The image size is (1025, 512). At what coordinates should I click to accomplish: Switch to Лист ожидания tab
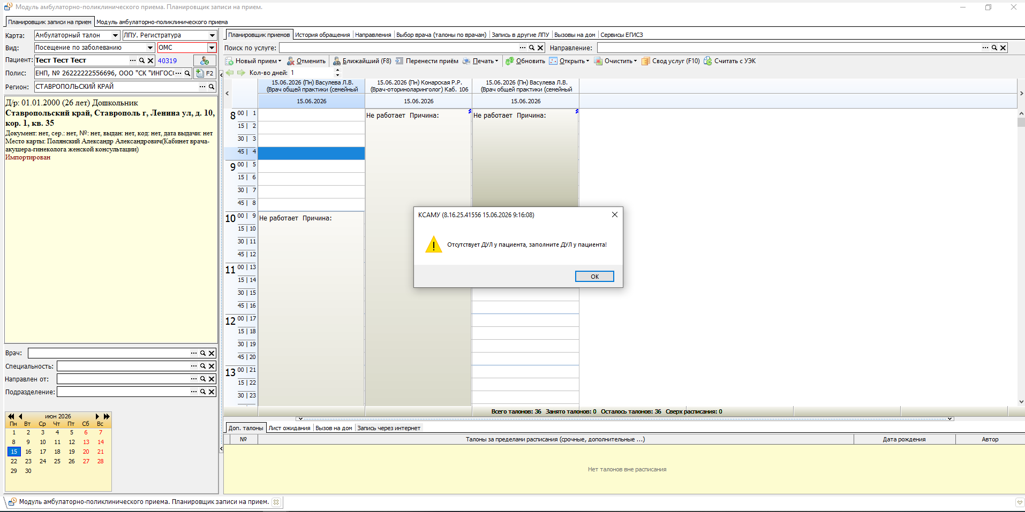point(289,428)
